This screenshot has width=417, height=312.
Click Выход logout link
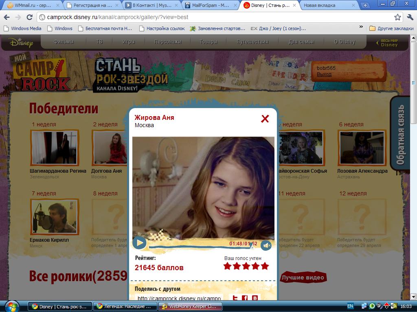(324, 74)
